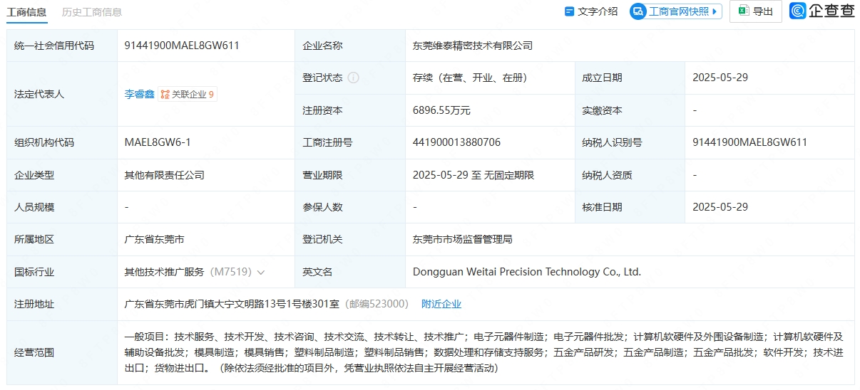The width and height of the screenshot is (860, 390).
Task: Click the English name Dongguan Weitai Precision
Action: (526, 272)
